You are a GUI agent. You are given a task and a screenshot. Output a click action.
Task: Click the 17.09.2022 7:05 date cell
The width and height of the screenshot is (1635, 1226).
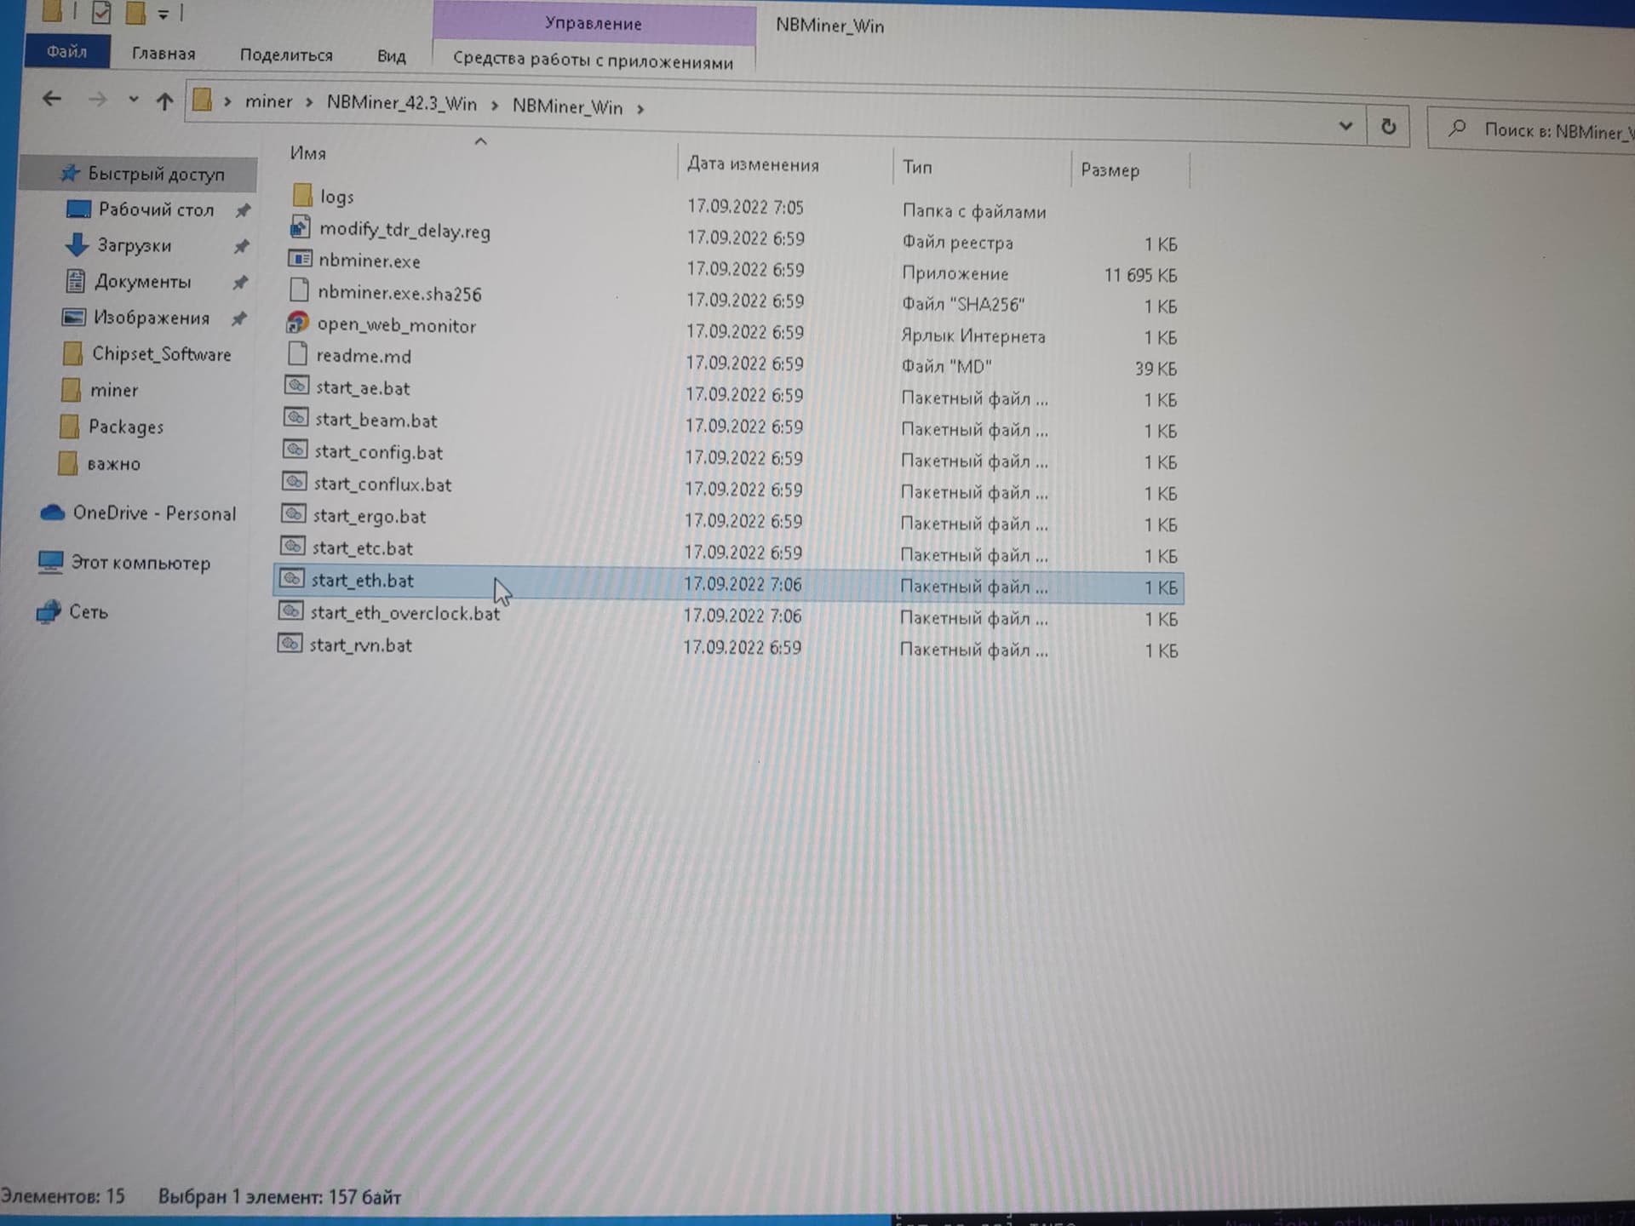coord(745,207)
